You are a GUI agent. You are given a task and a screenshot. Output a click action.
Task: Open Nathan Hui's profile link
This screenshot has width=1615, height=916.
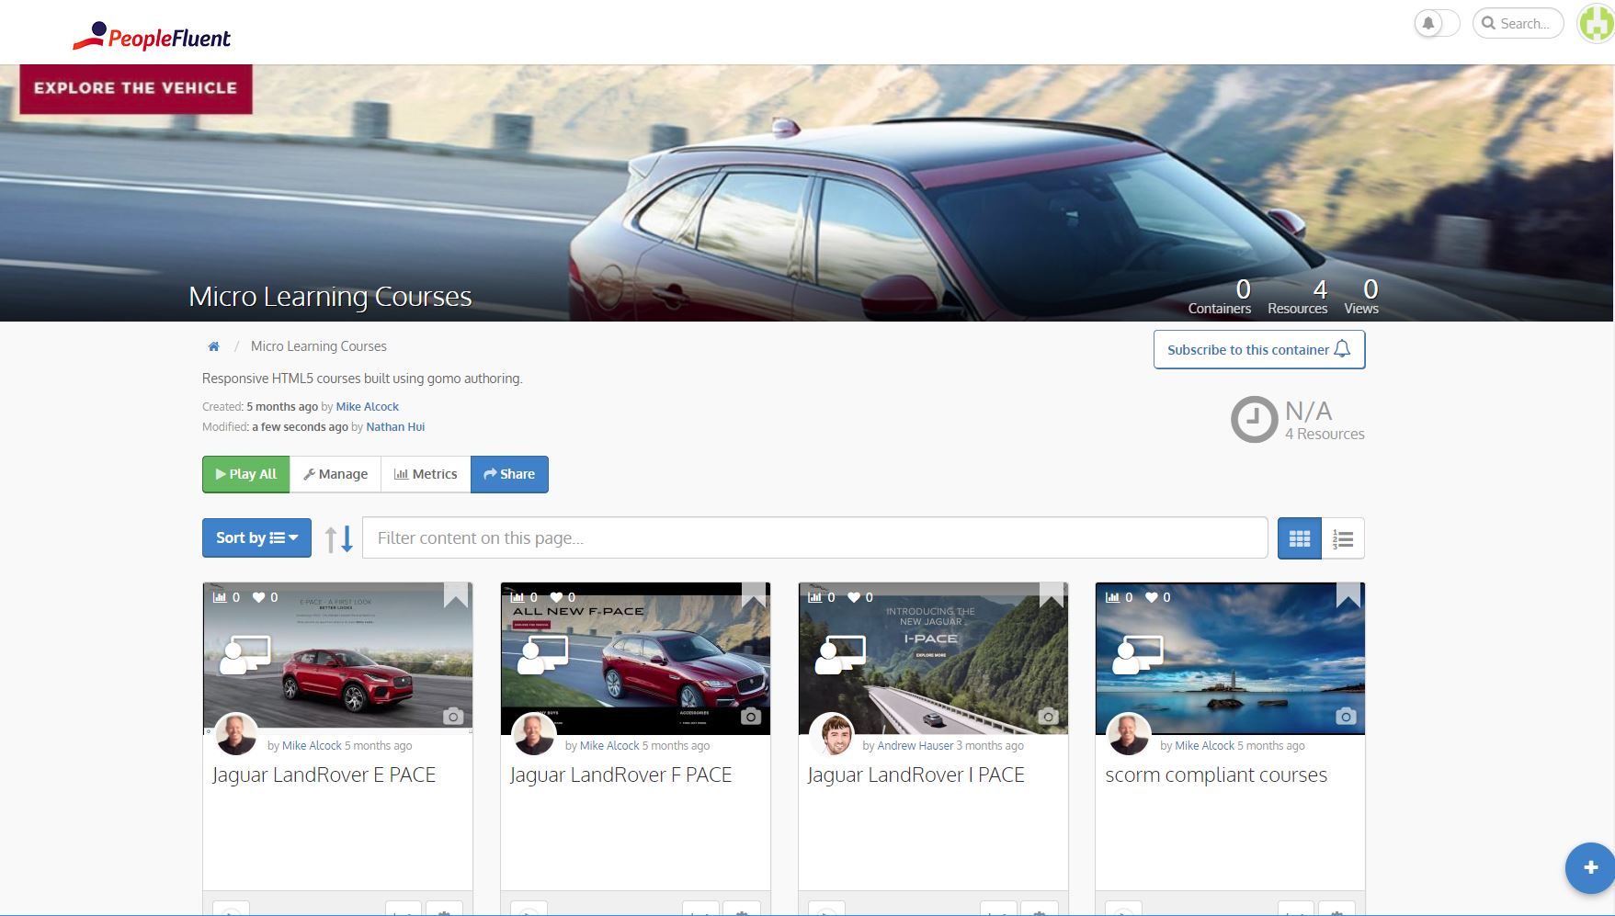pyautogui.click(x=395, y=427)
